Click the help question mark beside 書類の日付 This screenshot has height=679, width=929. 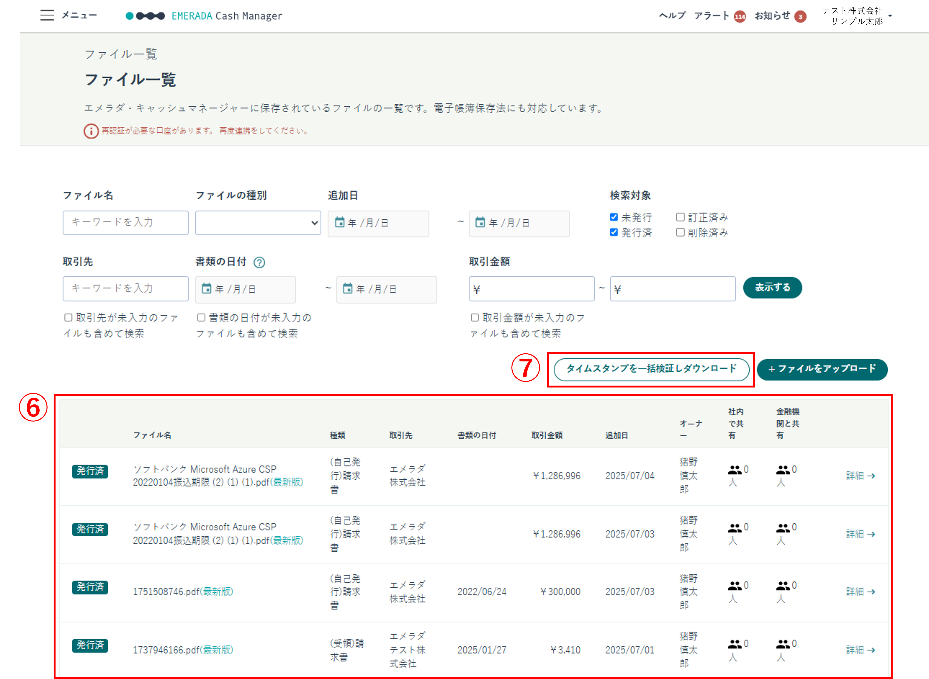259,262
